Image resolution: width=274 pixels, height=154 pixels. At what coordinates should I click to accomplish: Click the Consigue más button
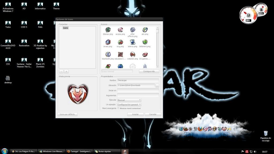click(x=149, y=71)
